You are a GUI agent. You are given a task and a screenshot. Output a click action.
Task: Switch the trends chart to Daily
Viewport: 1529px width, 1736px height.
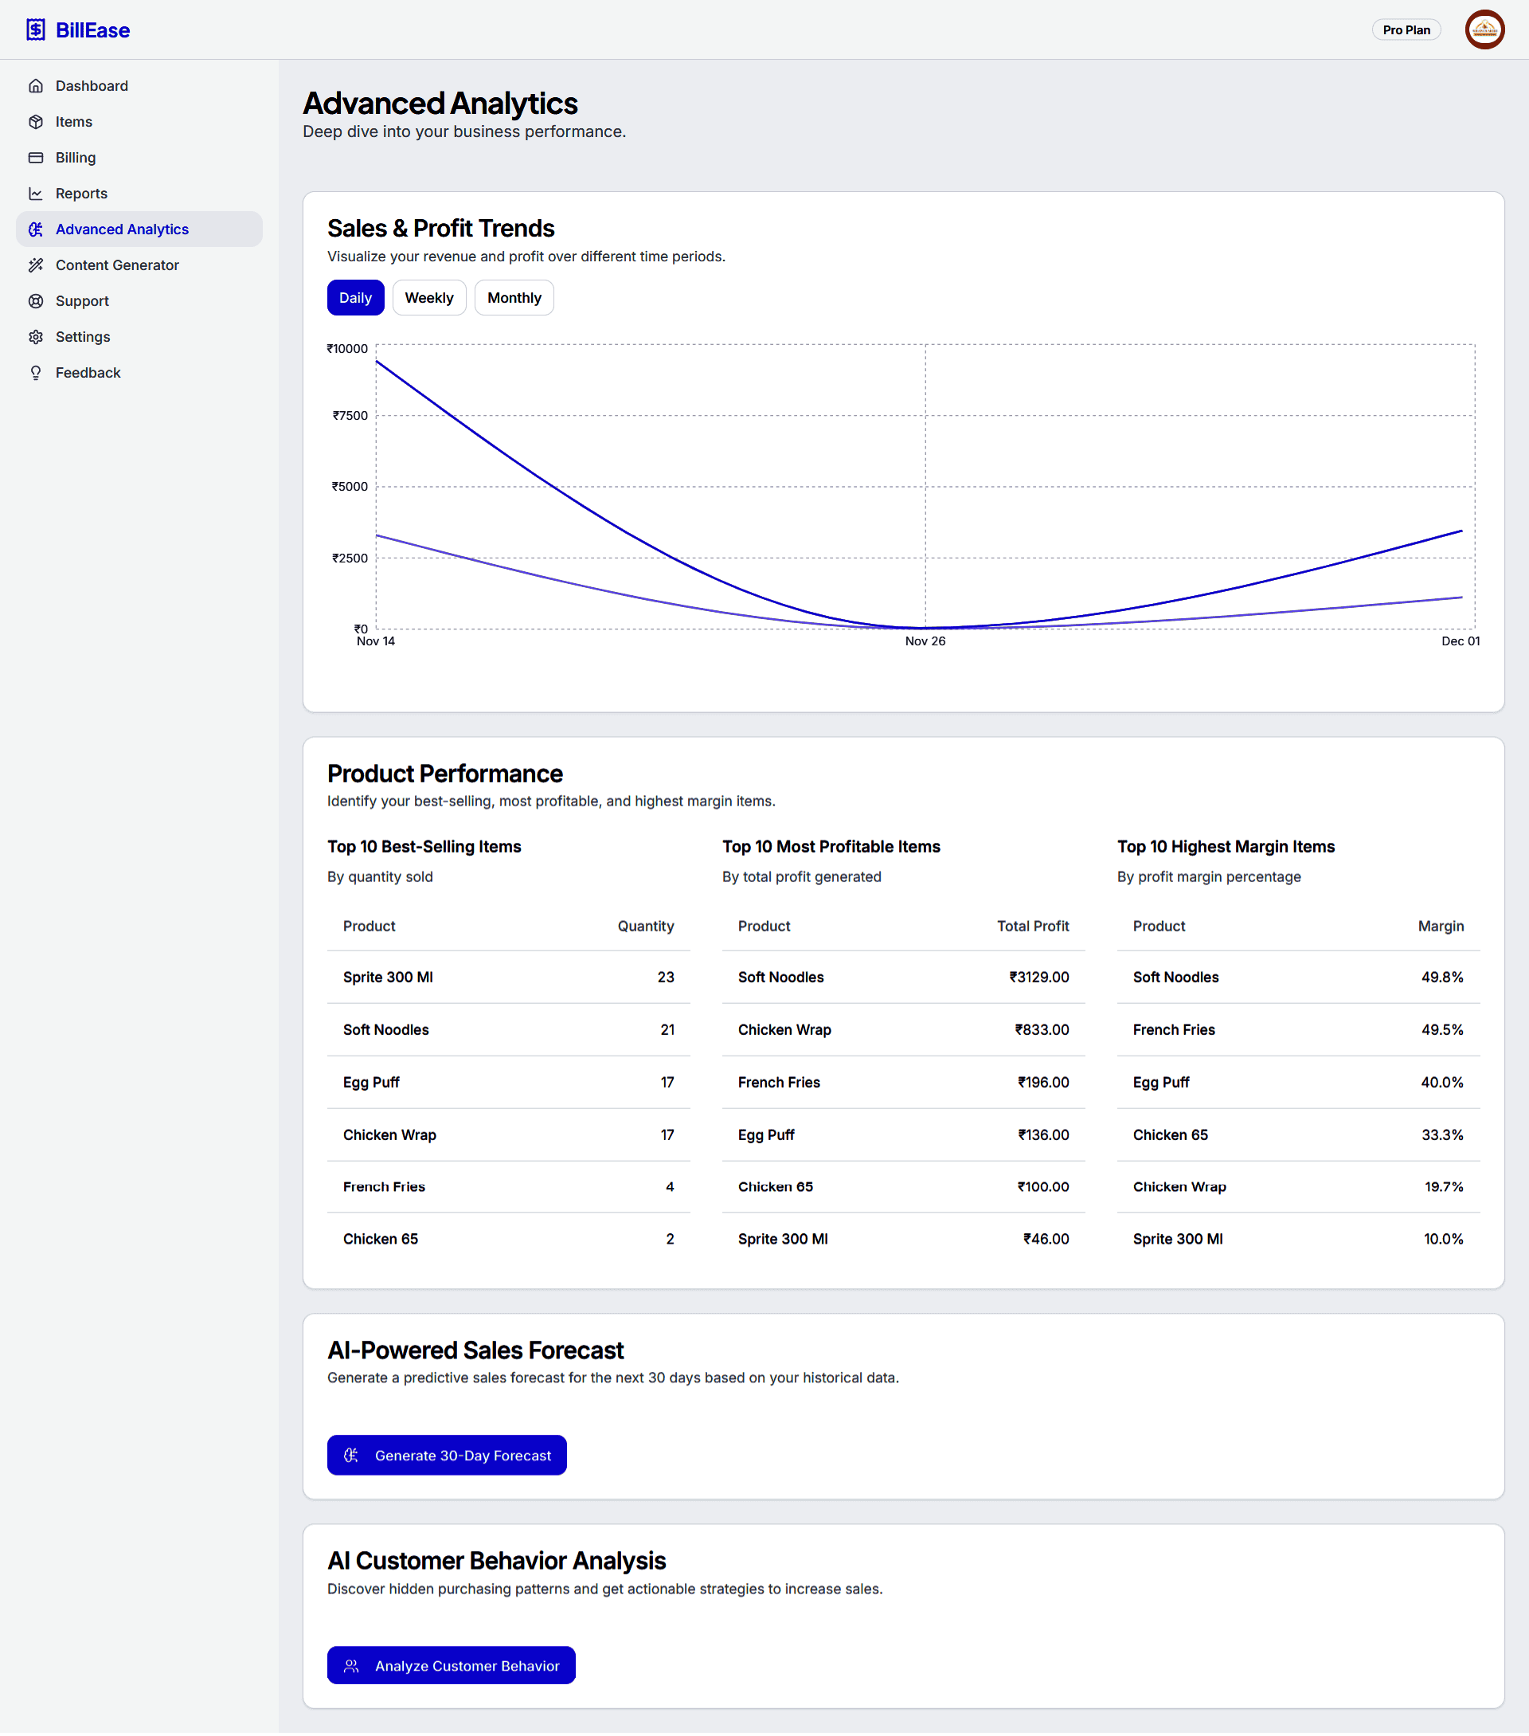coord(356,298)
